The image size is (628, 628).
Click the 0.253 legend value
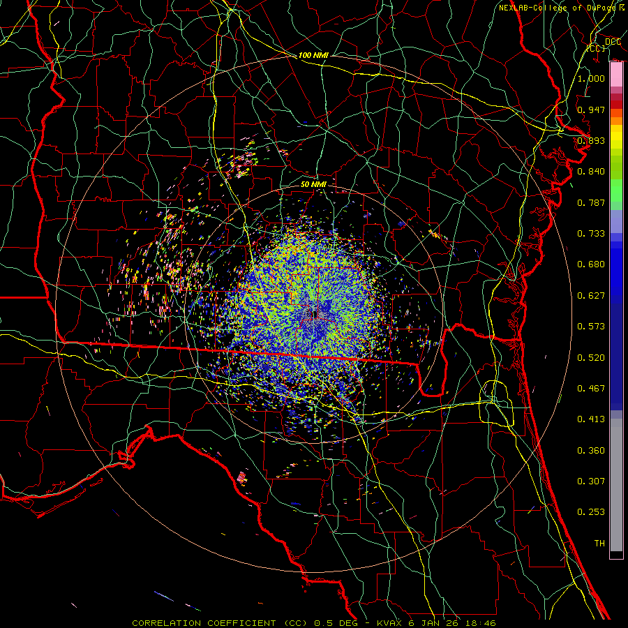(591, 512)
